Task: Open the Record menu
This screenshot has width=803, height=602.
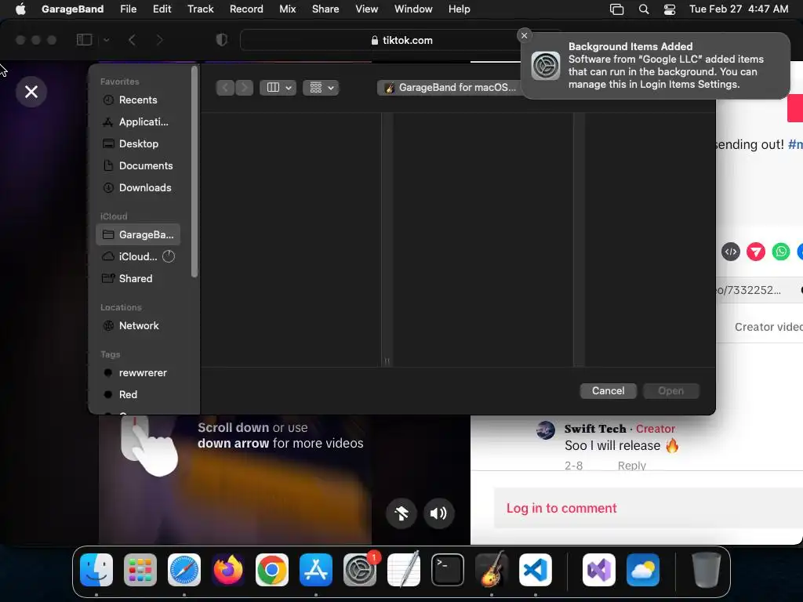Action: click(x=246, y=9)
